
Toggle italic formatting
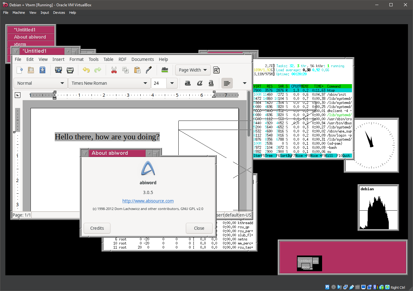click(199, 83)
